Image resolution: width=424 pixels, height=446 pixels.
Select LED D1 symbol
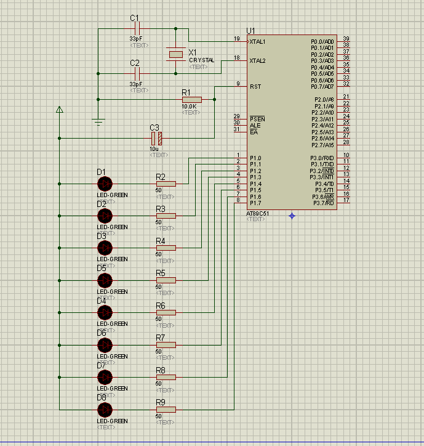coord(105,184)
